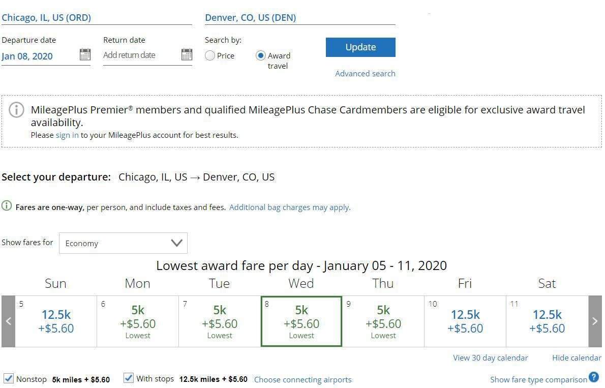Select Monday 6 lowest fare cell
Screen dimensions: 605x388
click(x=138, y=321)
